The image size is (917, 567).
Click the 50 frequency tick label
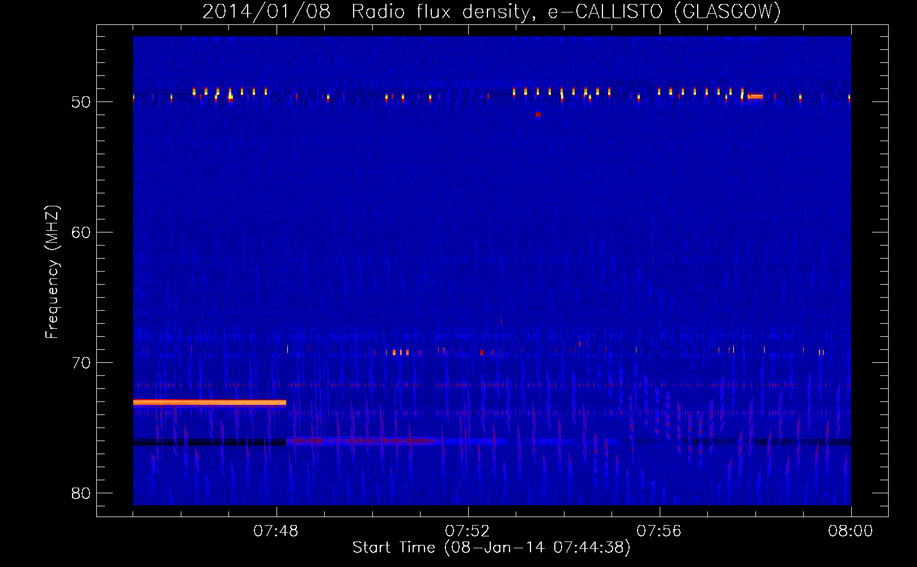[x=81, y=102]
